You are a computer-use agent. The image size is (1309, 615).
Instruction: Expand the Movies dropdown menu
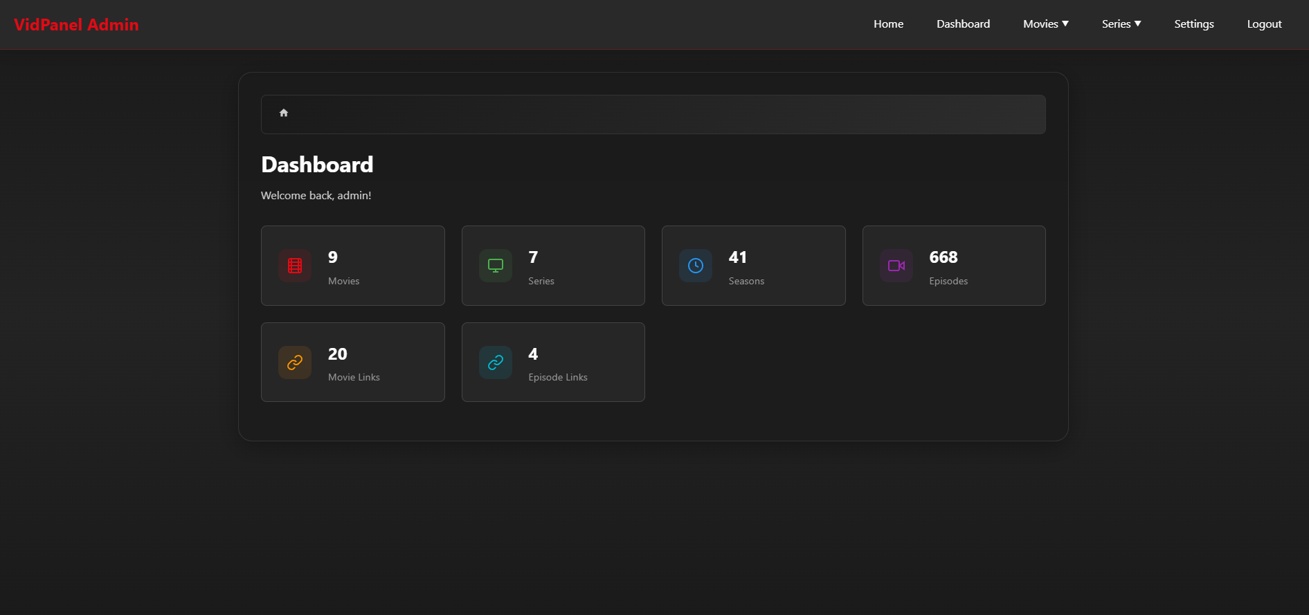1046,24
